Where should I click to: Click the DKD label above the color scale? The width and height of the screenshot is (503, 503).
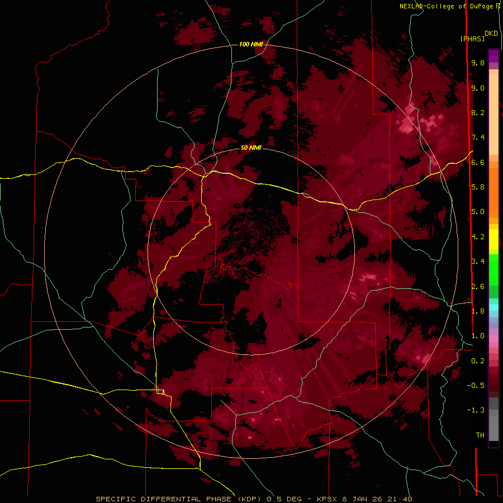pyautogui.click(x=491, y=34)
